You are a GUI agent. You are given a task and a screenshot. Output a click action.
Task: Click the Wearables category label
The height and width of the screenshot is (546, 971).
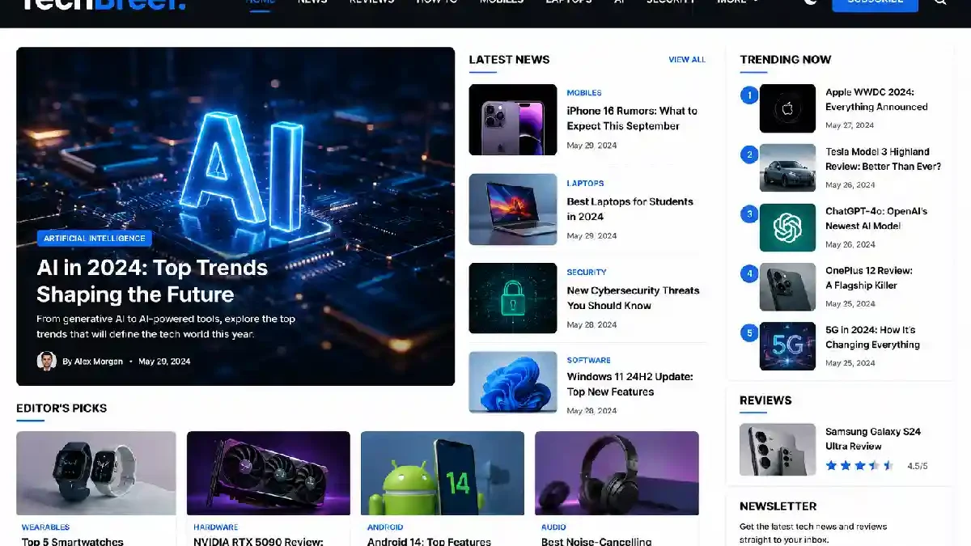[x=46, y=527]
